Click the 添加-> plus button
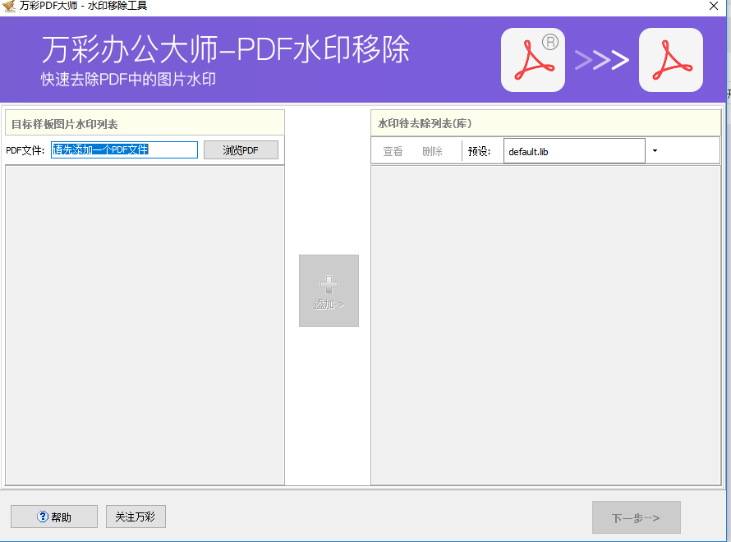Viewport: 731px width, 542px height. coord(329,291)
